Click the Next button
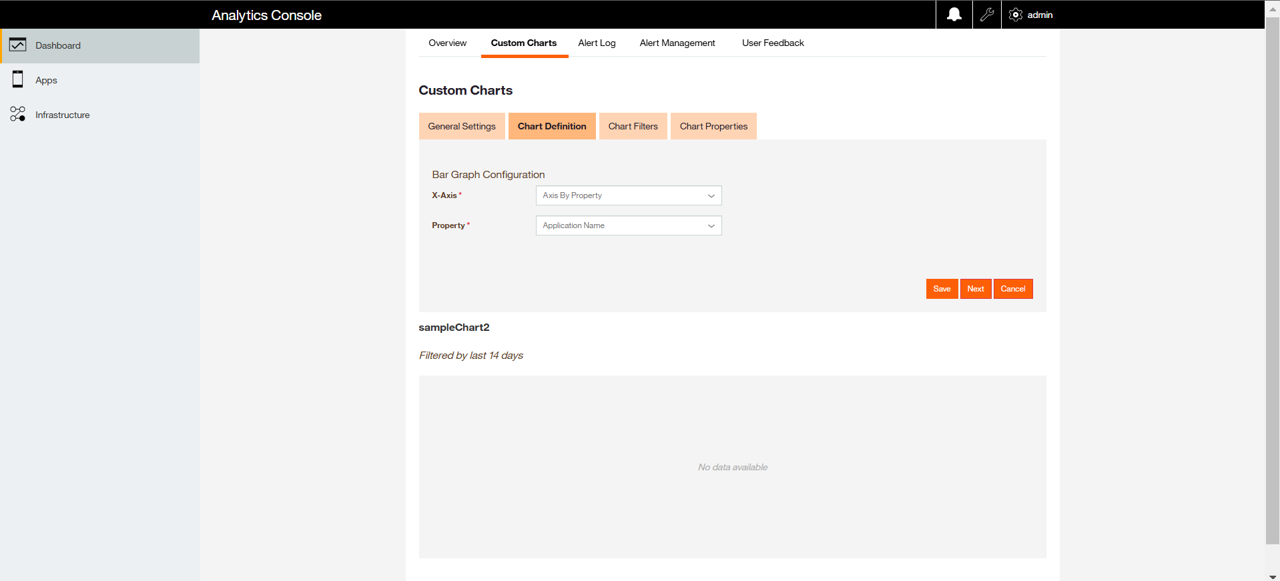This screenshot has width=1280, height=581. (975, 289)
